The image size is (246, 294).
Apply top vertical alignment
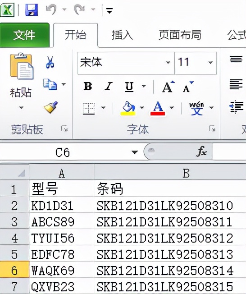[x=236, y=59]
